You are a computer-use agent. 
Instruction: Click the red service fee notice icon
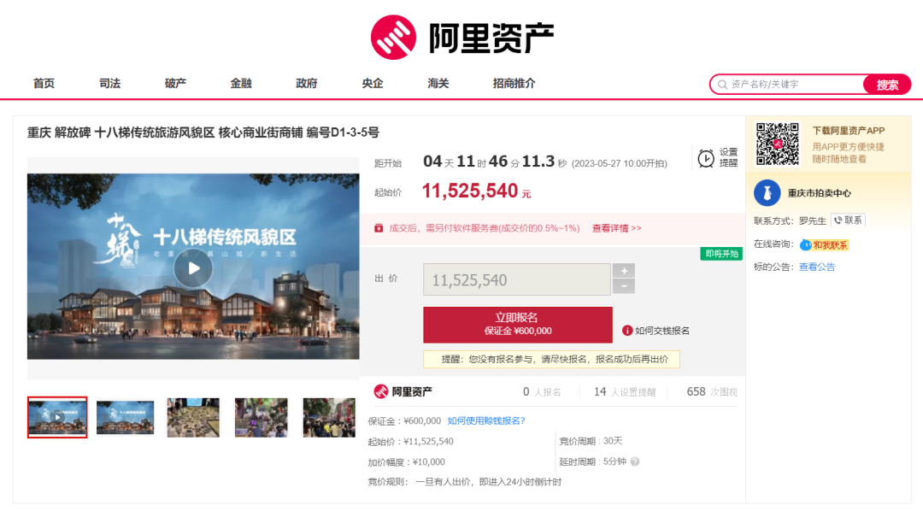(379, 228)
